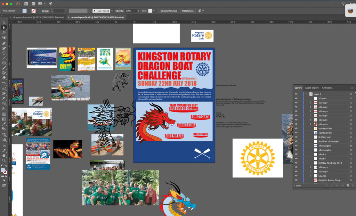Screen dimensions: 356x216
Task: Hide the 'Kingston Rotary Drag...' item
Action: (296, 180)
